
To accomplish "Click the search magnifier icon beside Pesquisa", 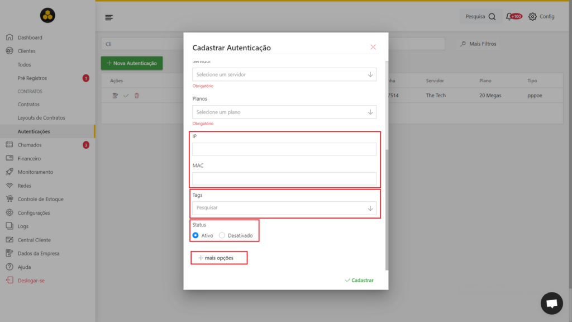I will coord(492,16).
